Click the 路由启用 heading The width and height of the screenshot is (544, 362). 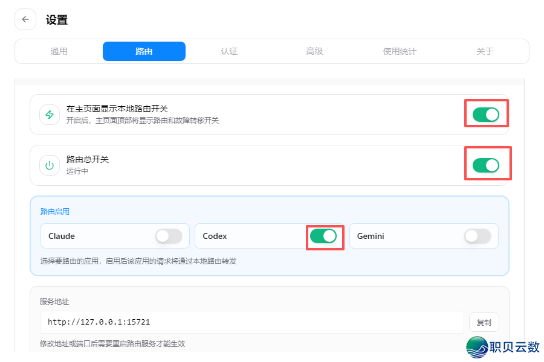(55, 212)
